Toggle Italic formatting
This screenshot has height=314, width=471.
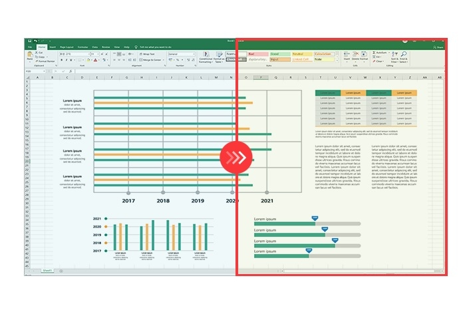[x=67, y=60]
